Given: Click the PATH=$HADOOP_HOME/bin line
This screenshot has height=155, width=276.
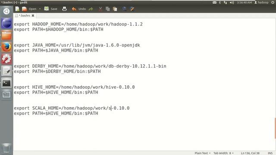Looking at the screenshot, I should (x=59, y=29).
